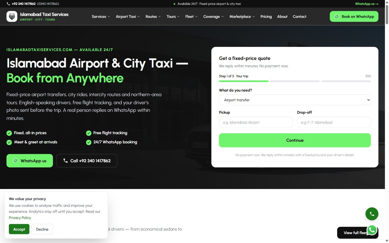
Task: Expand the Coverage dropdown menu
Action: click(x=213, y=16)
